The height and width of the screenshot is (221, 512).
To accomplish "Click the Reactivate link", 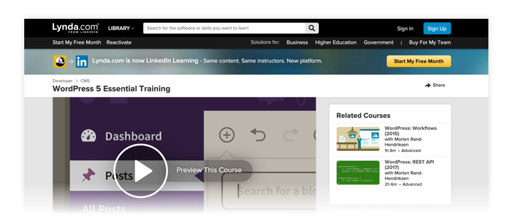I will [119, 42].
